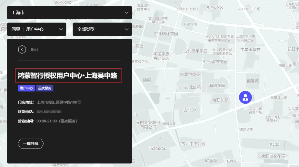
Task: Click the 海联花苑 map label
Action: (x=220, y=100)
